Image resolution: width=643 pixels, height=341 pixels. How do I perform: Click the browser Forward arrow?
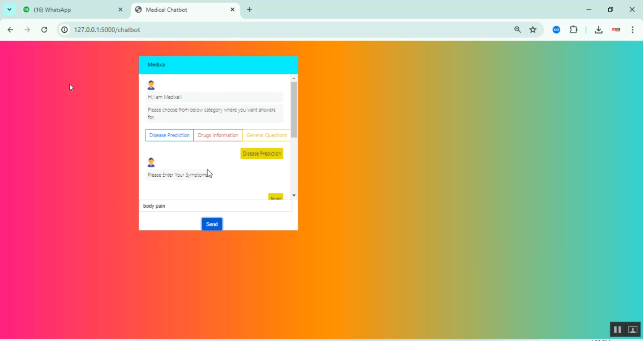click(x=27, y=30)
